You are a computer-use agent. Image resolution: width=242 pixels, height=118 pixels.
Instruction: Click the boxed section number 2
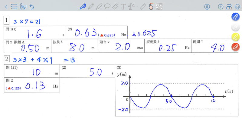pyautogui.click(x=6, y=59)
